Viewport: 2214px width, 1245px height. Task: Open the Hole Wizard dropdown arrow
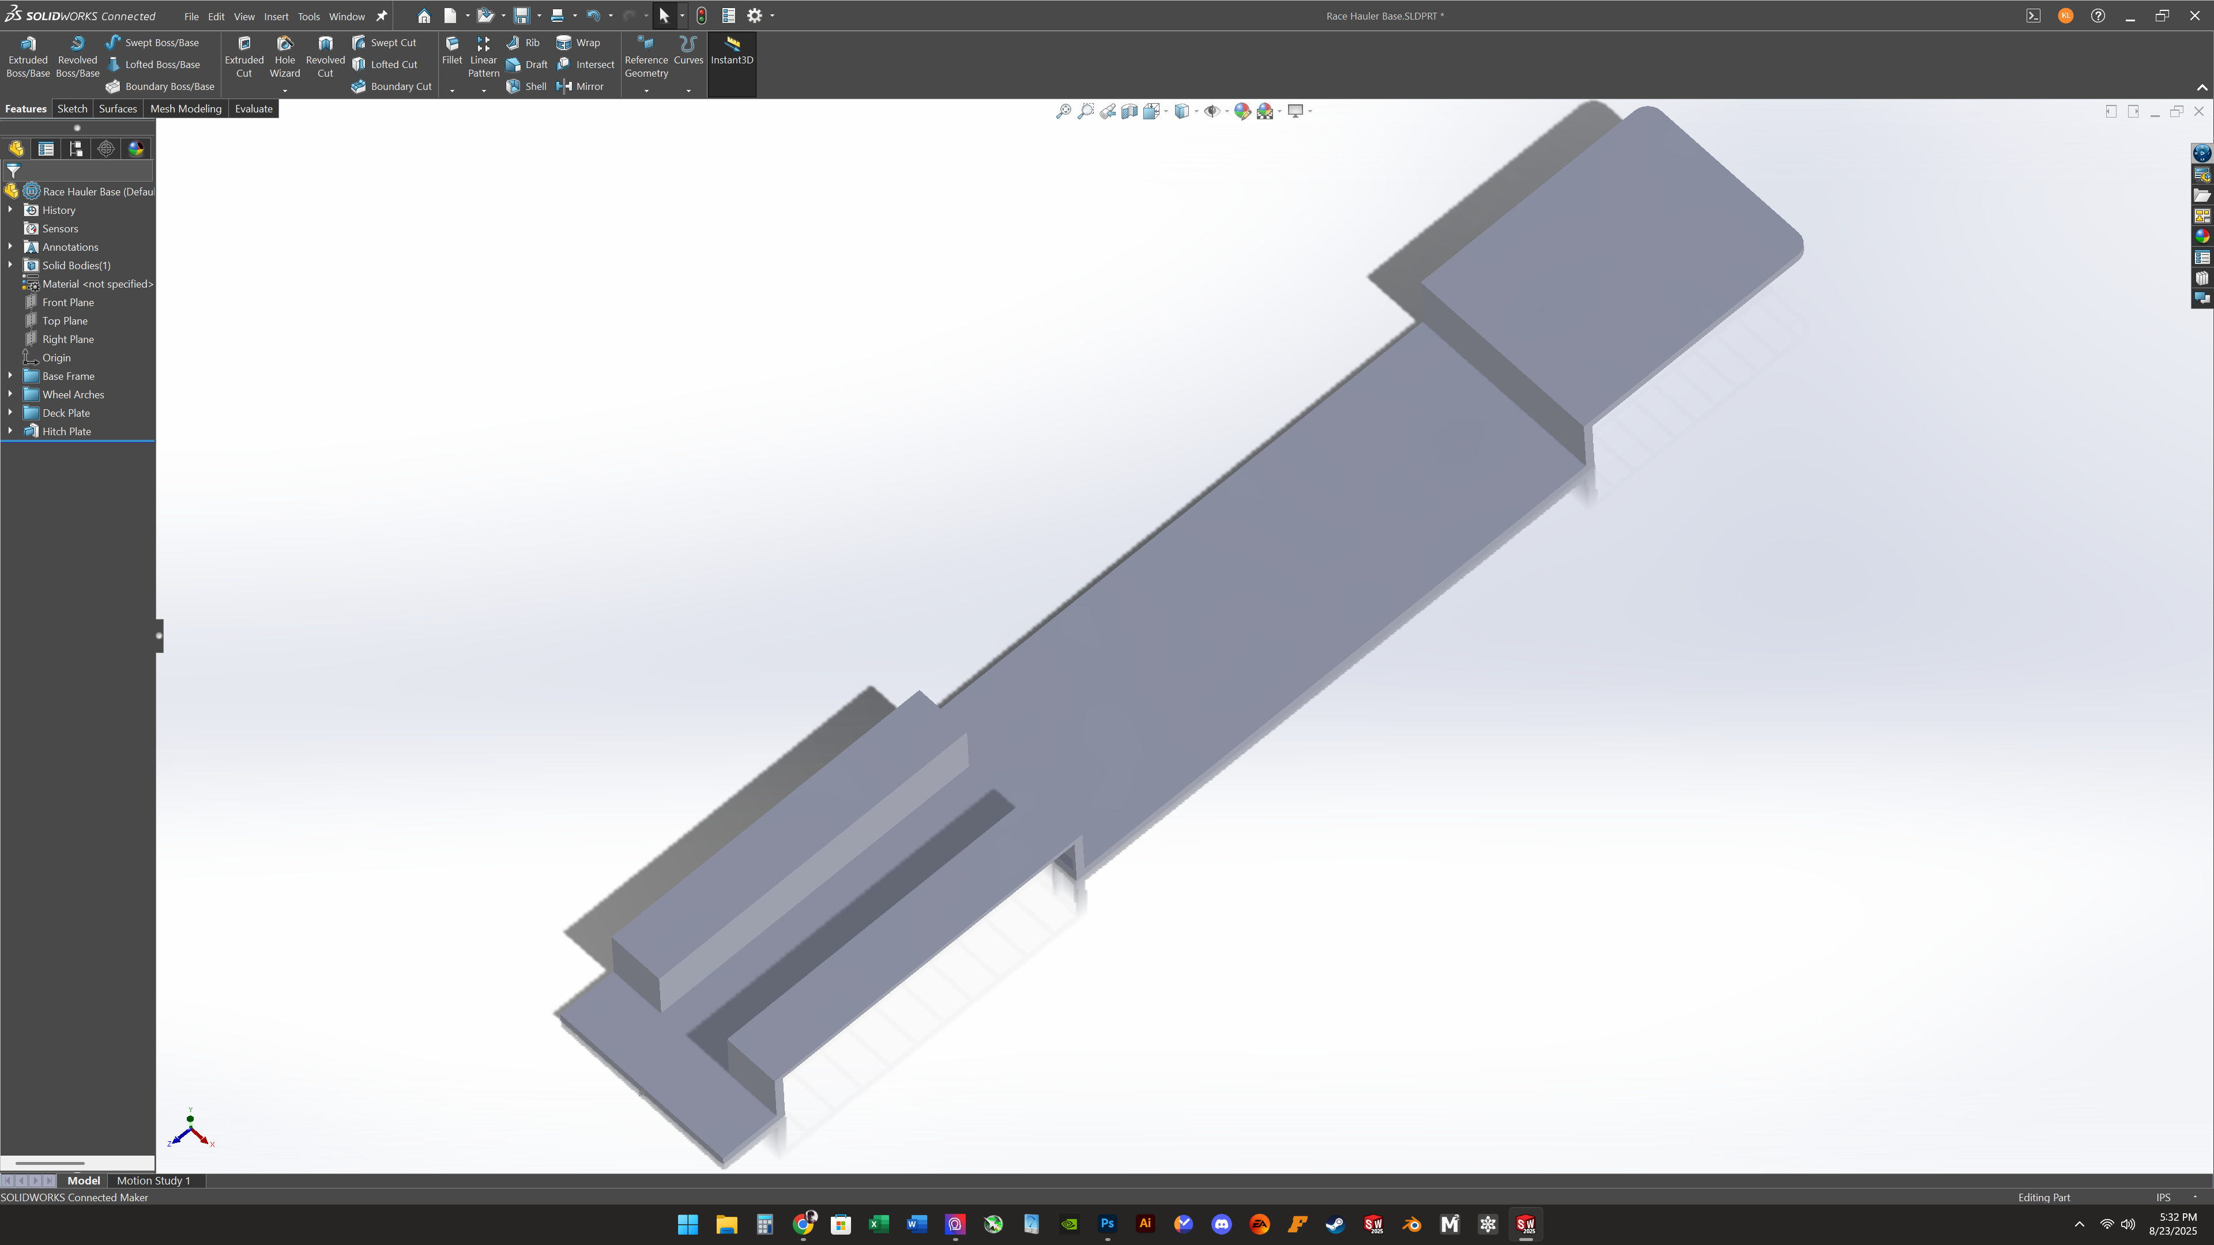284,90
